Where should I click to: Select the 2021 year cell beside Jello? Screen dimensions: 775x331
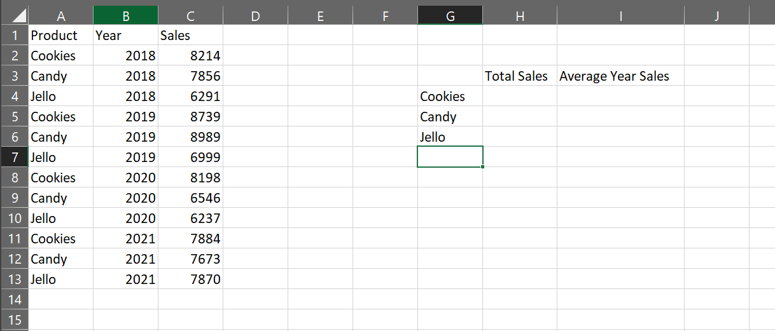[125, 280]
